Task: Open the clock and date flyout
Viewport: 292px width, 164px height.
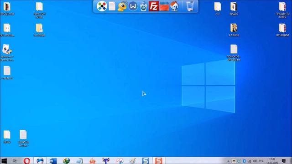Action: point(272,161)
